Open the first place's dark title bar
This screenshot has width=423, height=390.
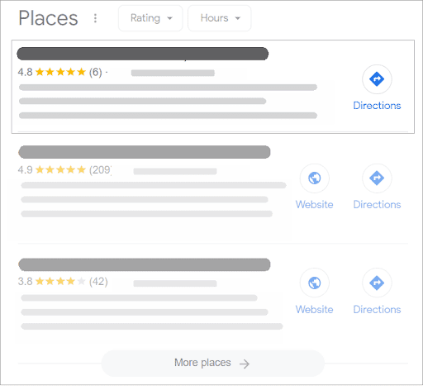(143, 54)
